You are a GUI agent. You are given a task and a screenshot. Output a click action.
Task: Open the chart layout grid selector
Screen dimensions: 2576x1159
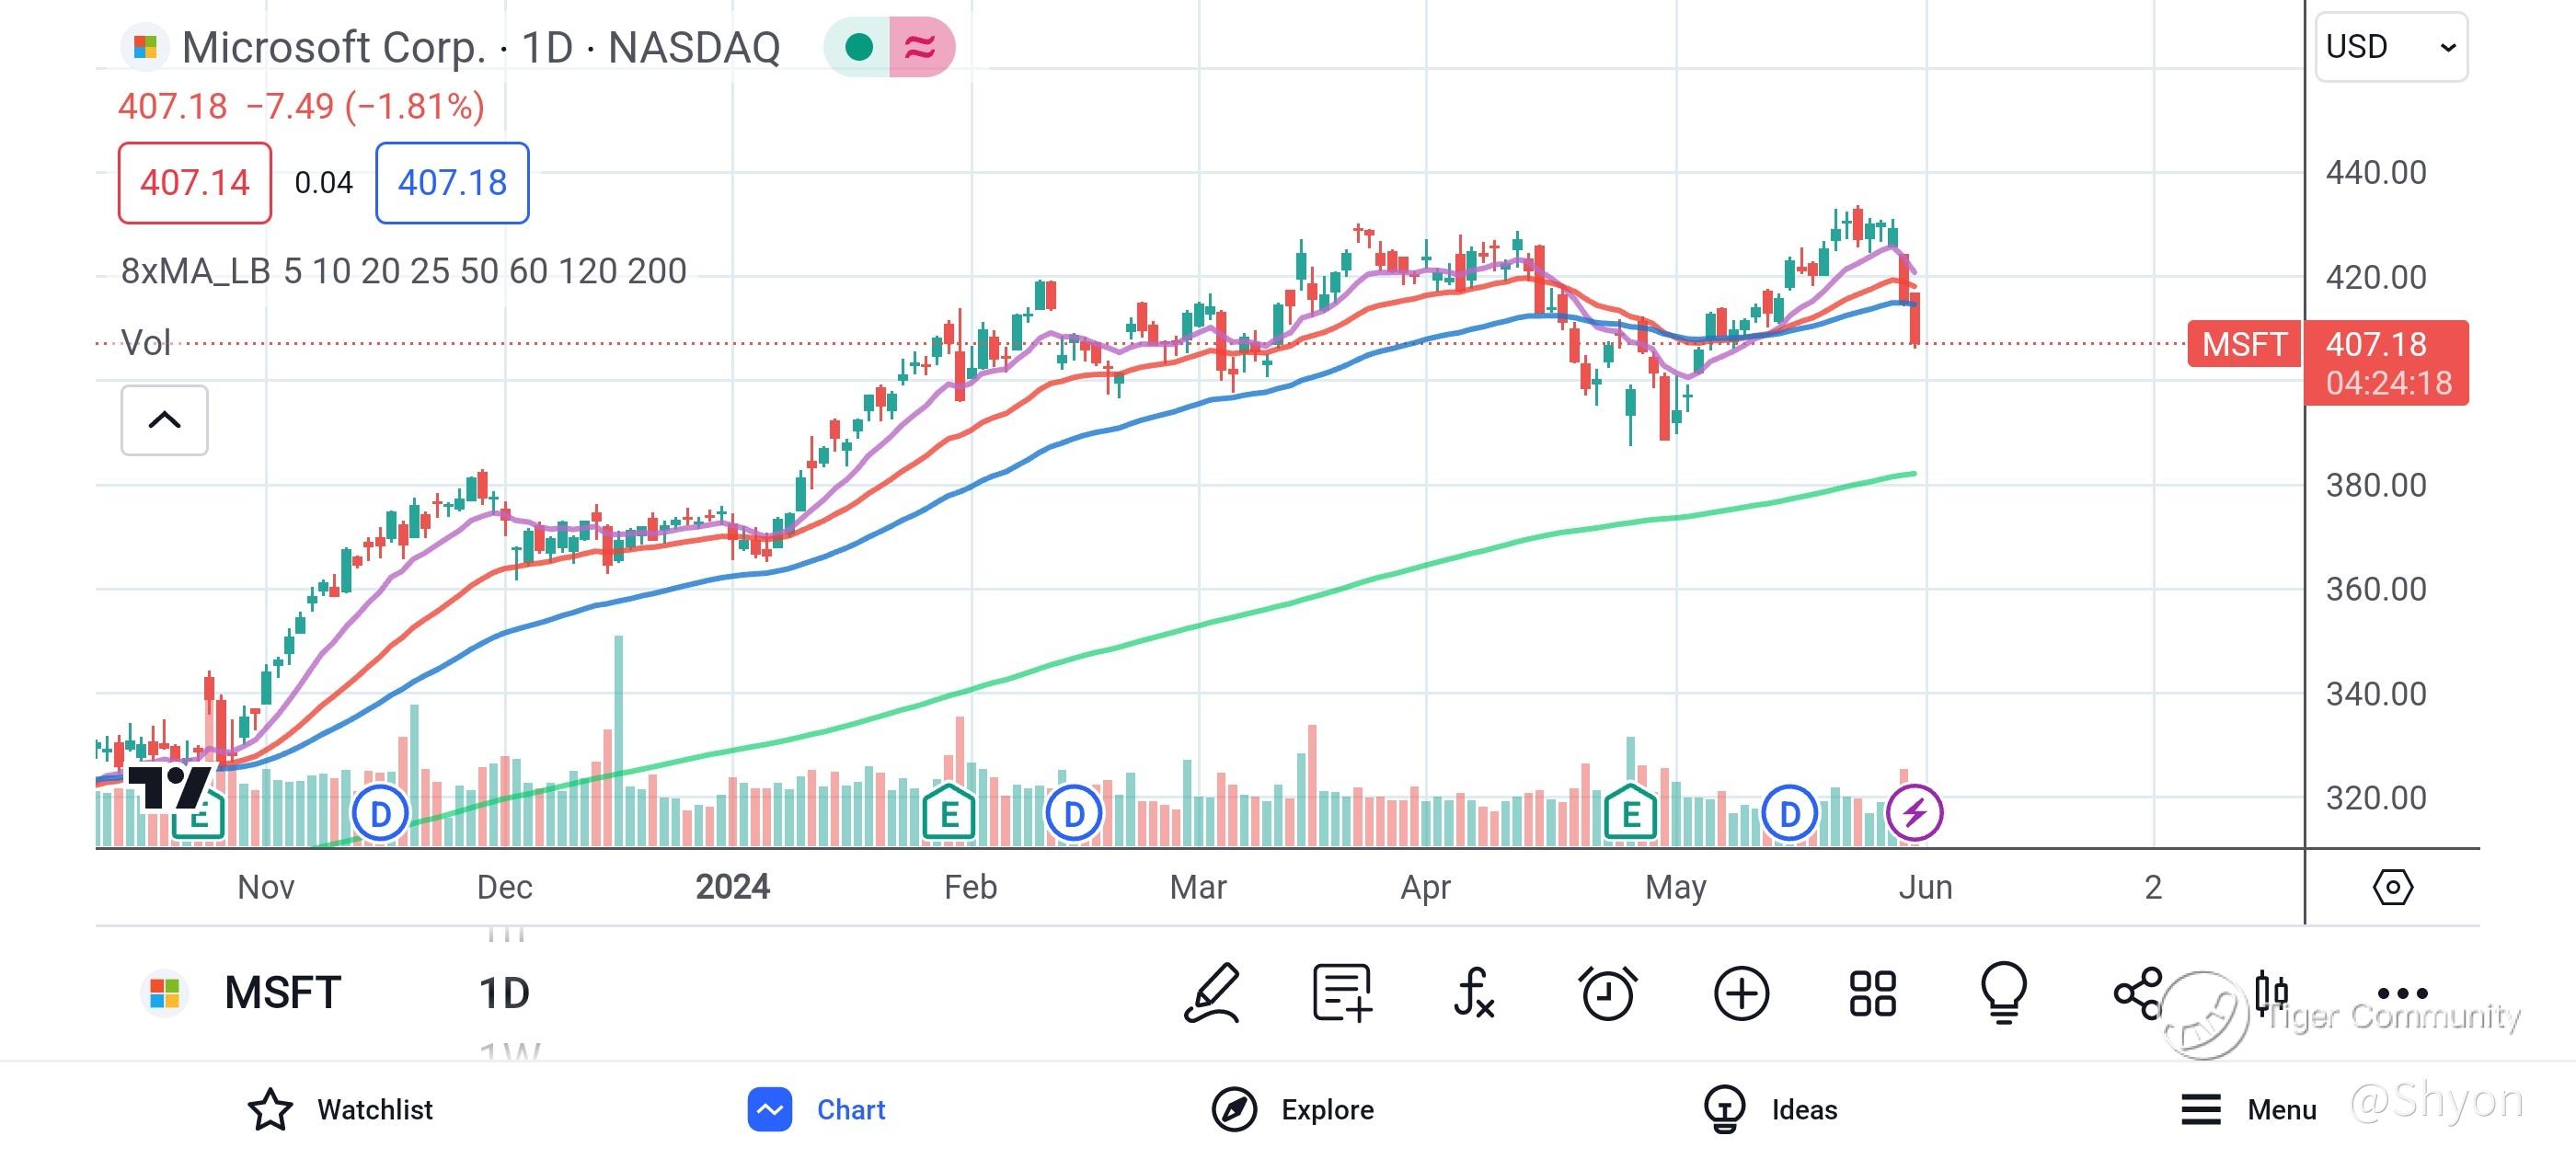[1872, 994]
